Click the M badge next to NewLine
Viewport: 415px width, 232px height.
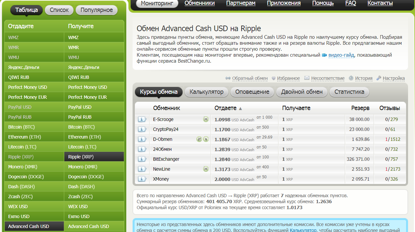tap(206, 169)
